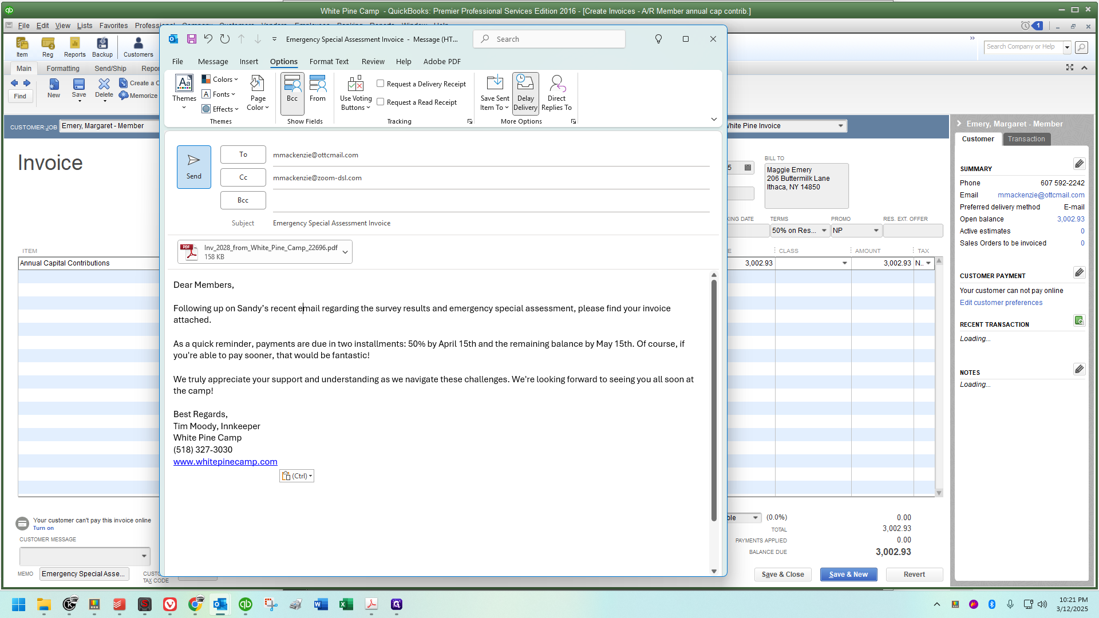The height and width of the screenshot is (618, 1099).
Task: Click the Save invoice icon in QuickBooks
Action: pyautogui.click(x=79, y=88)
